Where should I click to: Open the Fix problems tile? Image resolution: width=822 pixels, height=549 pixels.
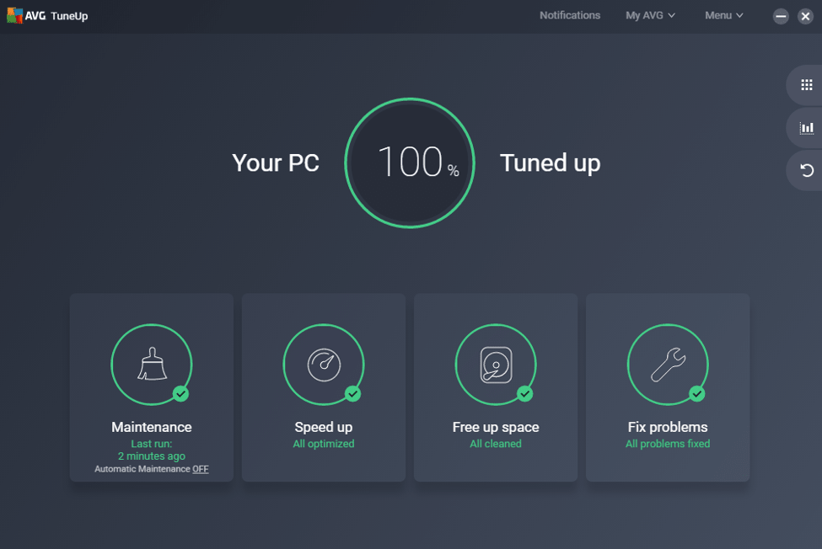click(668, 387)
